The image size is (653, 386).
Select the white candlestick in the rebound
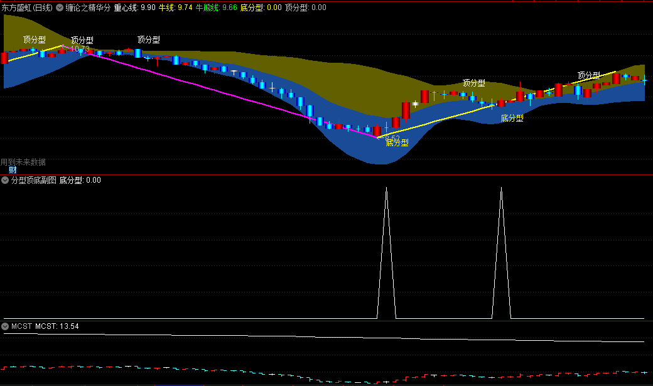[415, 104]
